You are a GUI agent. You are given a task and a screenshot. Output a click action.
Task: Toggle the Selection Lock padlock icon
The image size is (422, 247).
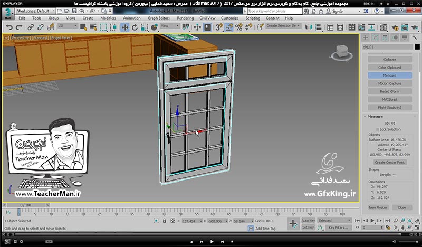pos(164,221)
